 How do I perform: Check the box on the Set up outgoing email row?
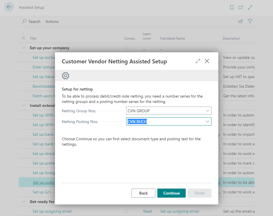pos(126,211)
